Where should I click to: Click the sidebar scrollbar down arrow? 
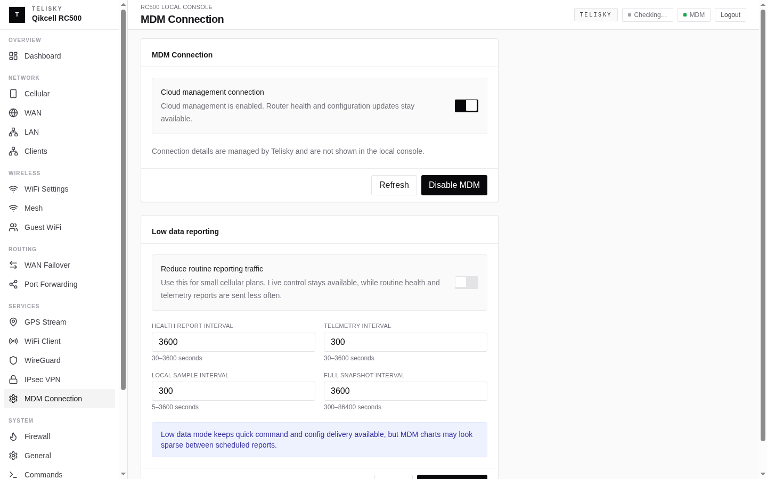(123, 474)
